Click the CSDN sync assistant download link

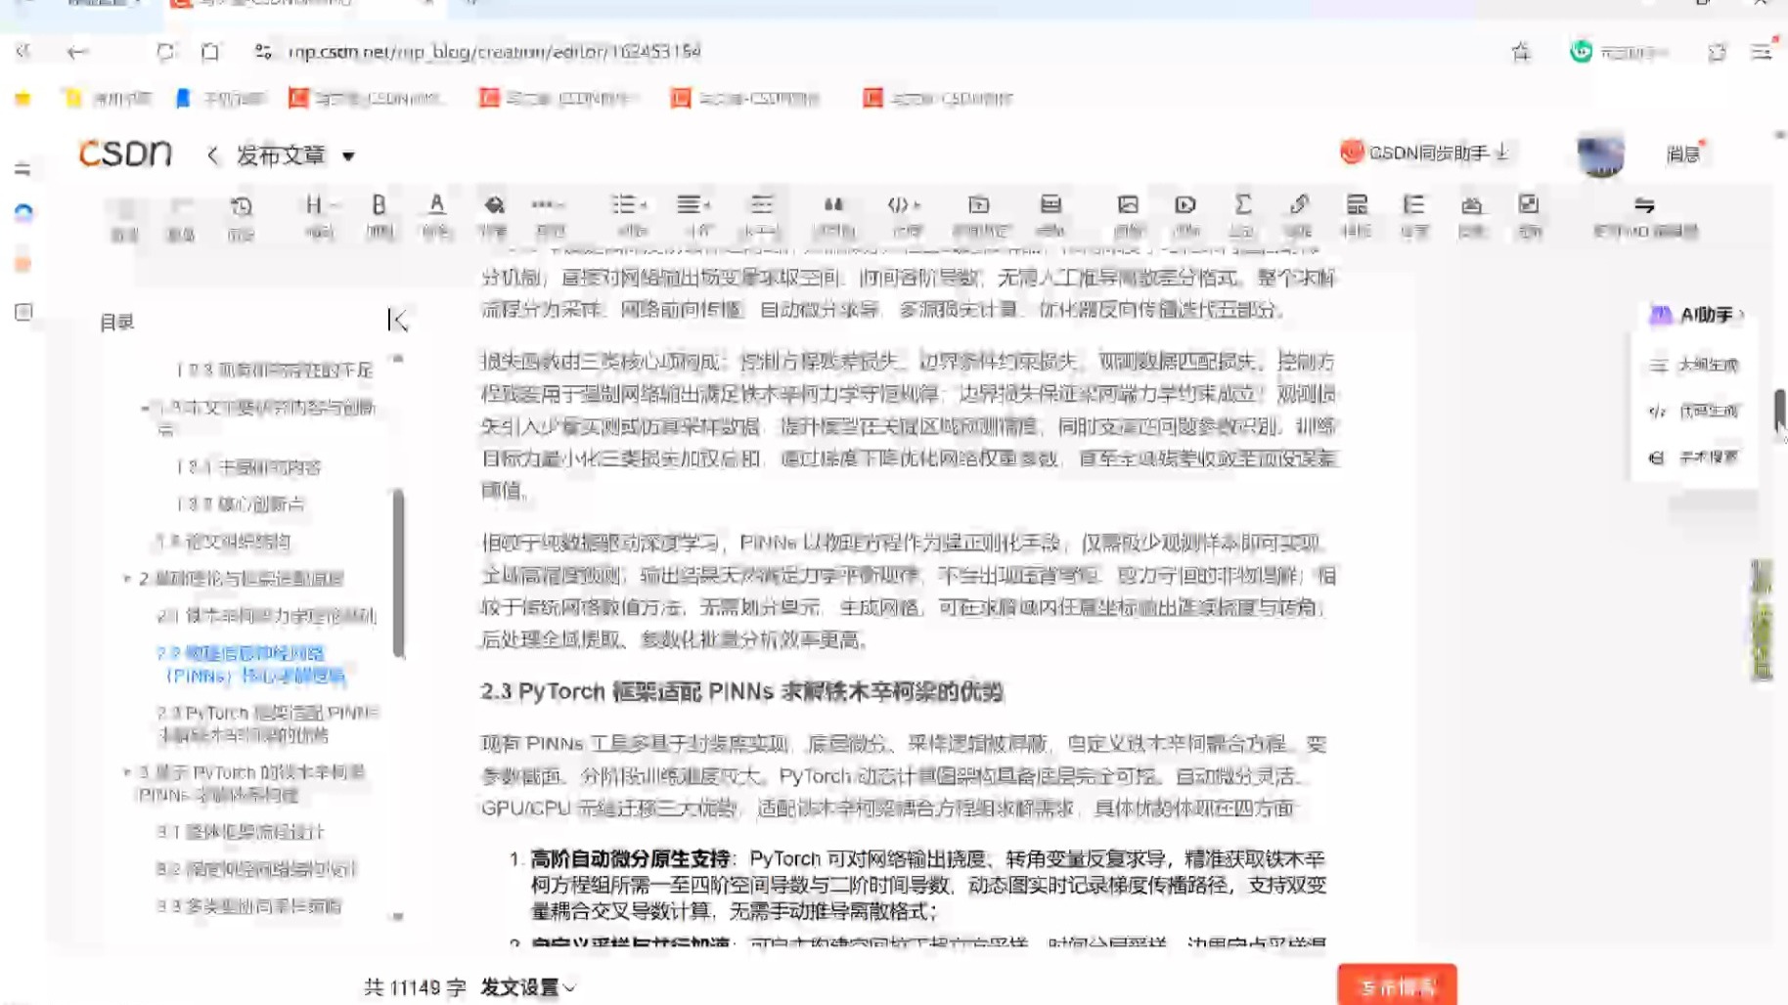(x=1426, y=153)
